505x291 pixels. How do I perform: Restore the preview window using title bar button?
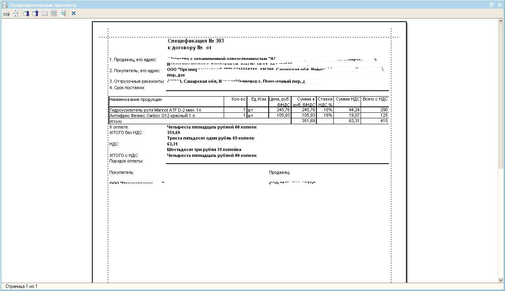[491, 5]
